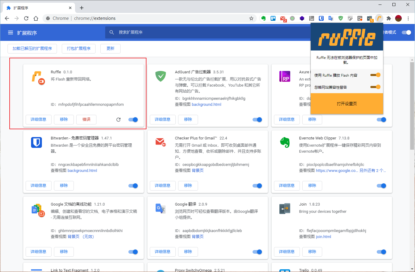Toggle the Axure RP extension switch
415x272 pixels.
point(382,120)
